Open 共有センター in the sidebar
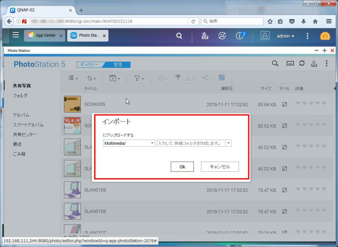The height and width of the screenshot is (247, 338). (x=24, y=134)
